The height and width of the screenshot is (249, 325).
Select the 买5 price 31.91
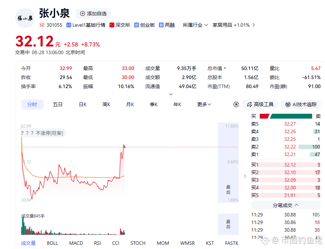click(x=290, y=196)
